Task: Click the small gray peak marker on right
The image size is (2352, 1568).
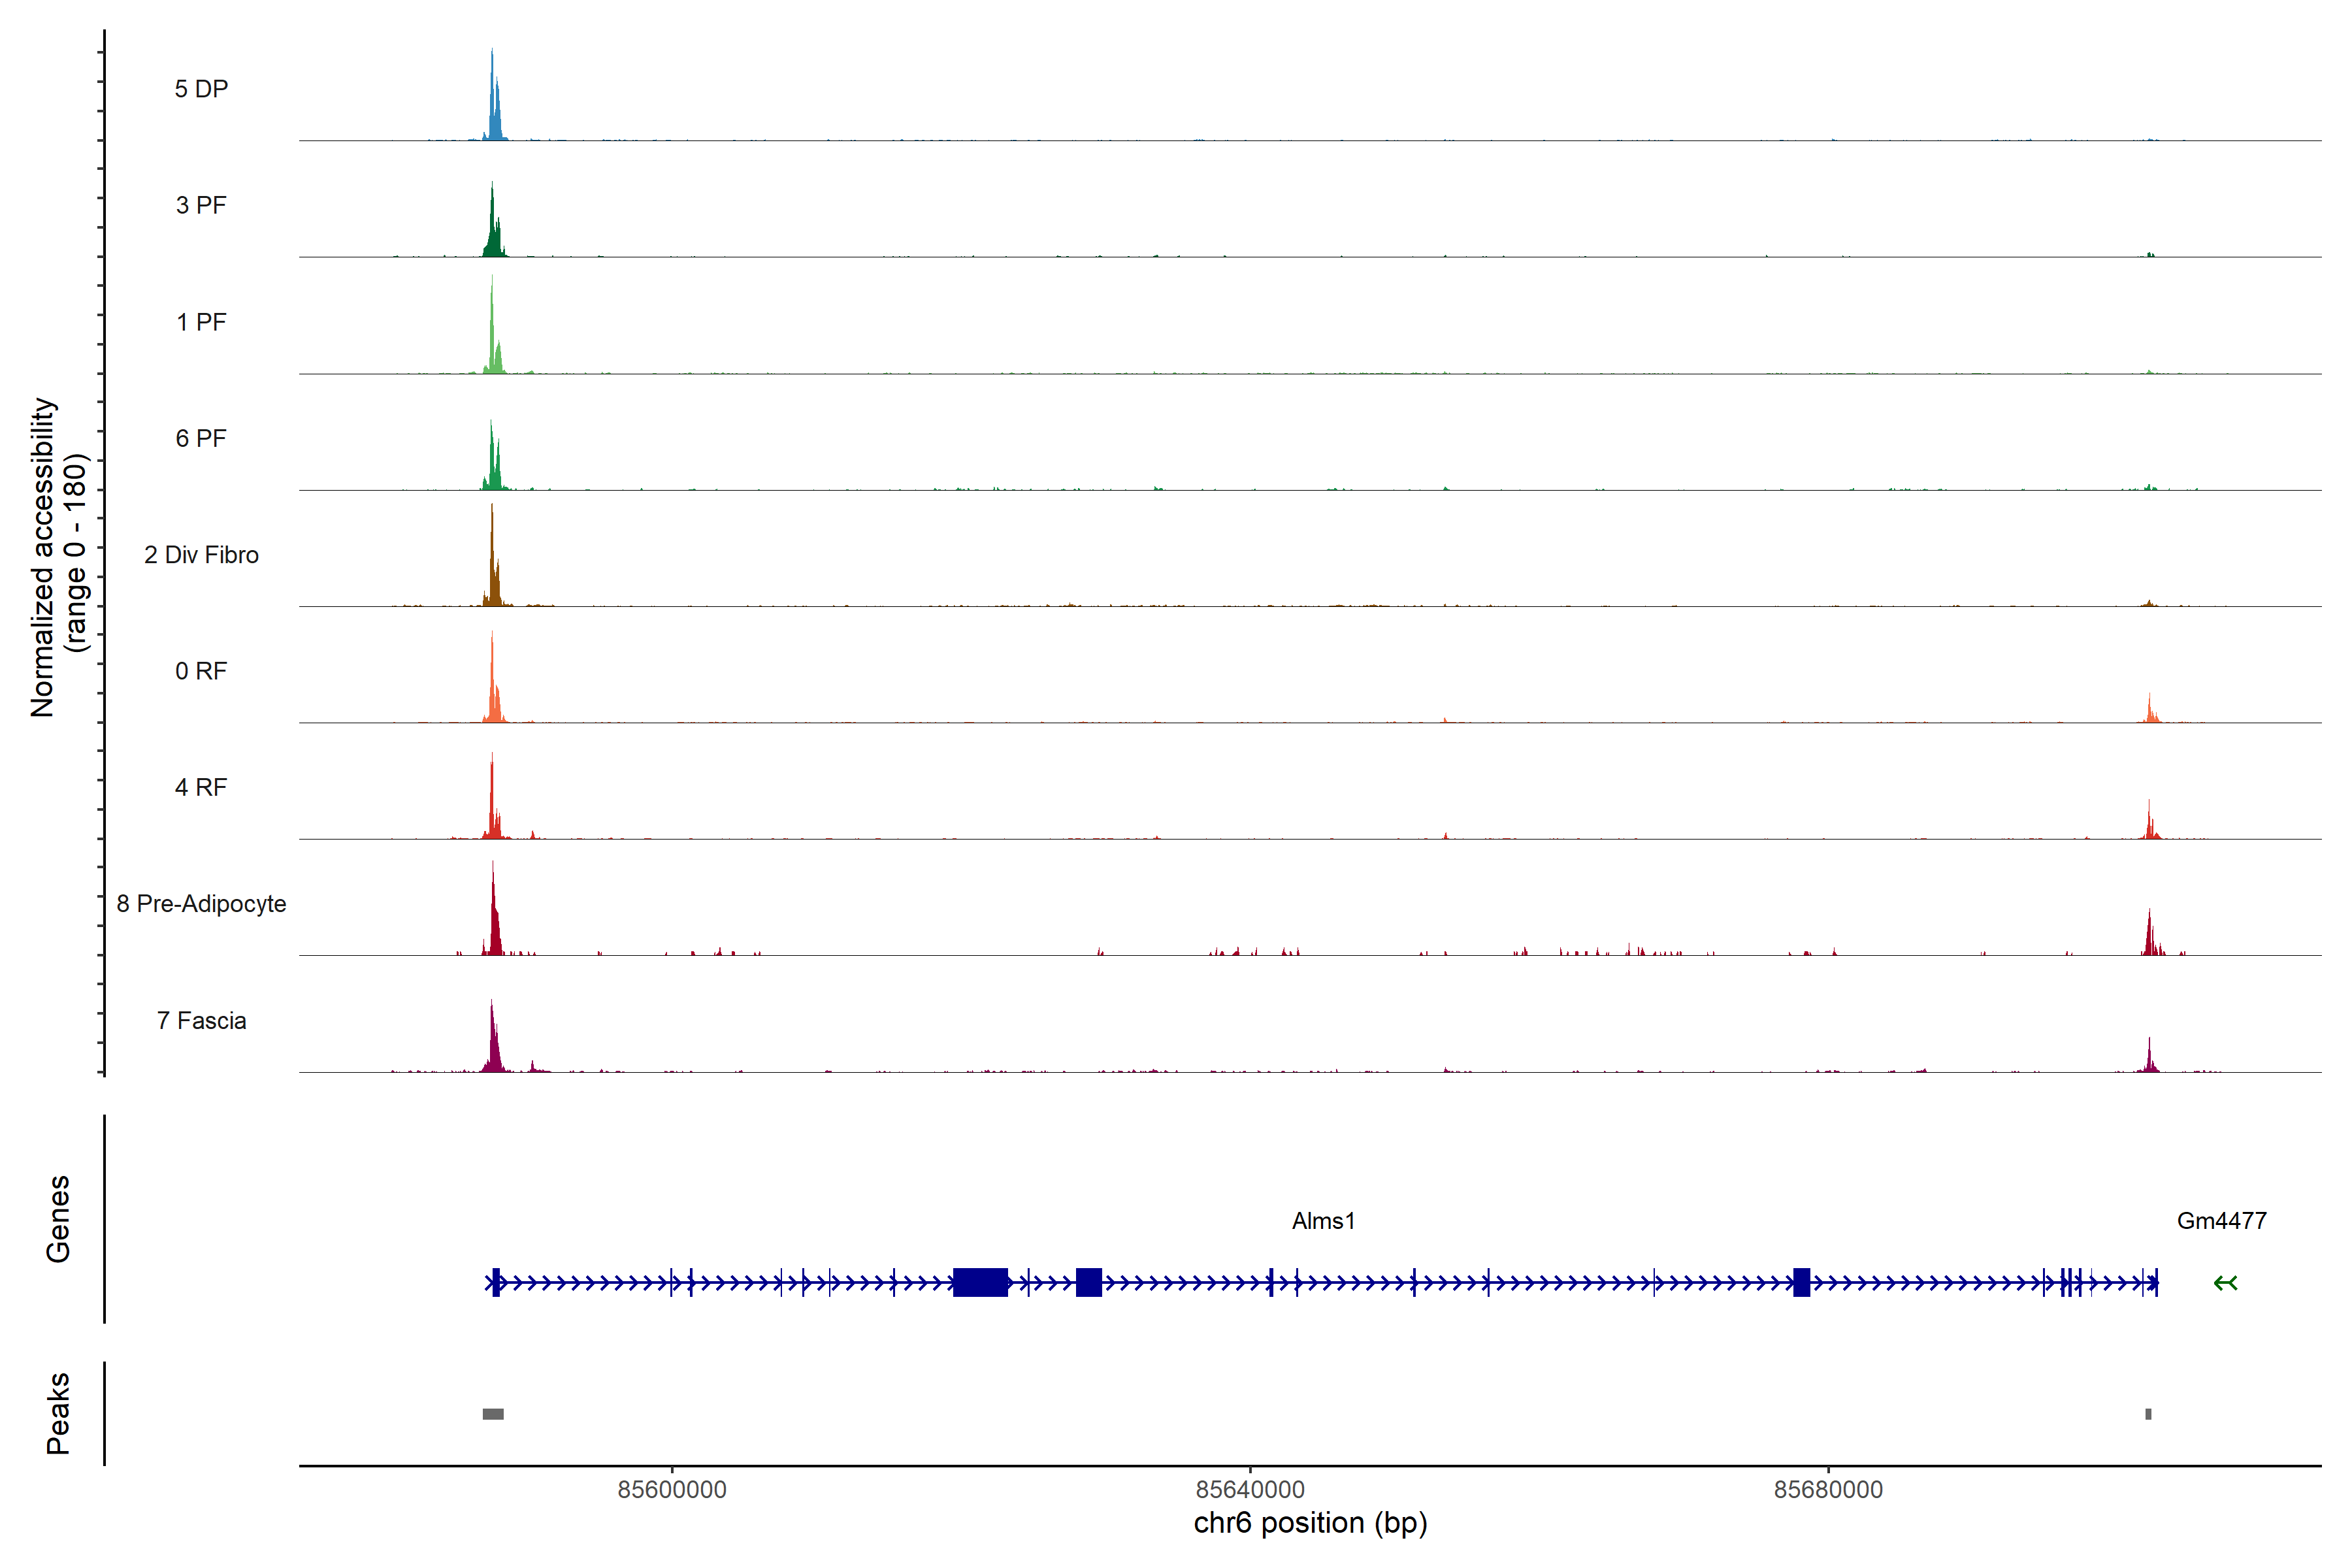Action: tap(2148, 1414)
